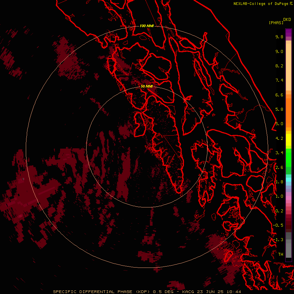Screen dimensions: 294x294
Task: Click the 5.0 value on color scale
Action: 279,124
